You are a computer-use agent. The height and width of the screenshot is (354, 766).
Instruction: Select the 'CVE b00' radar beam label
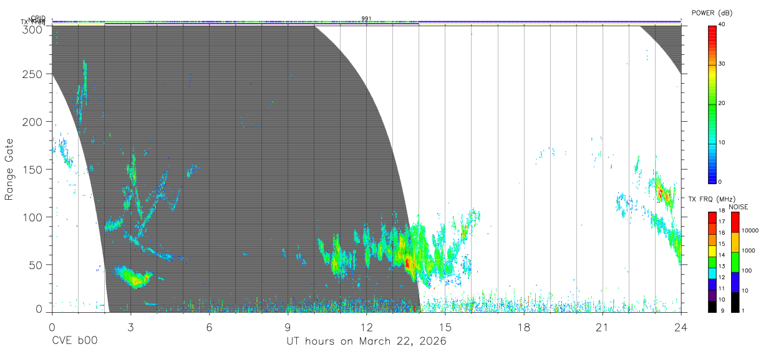(x=74, y=342)
